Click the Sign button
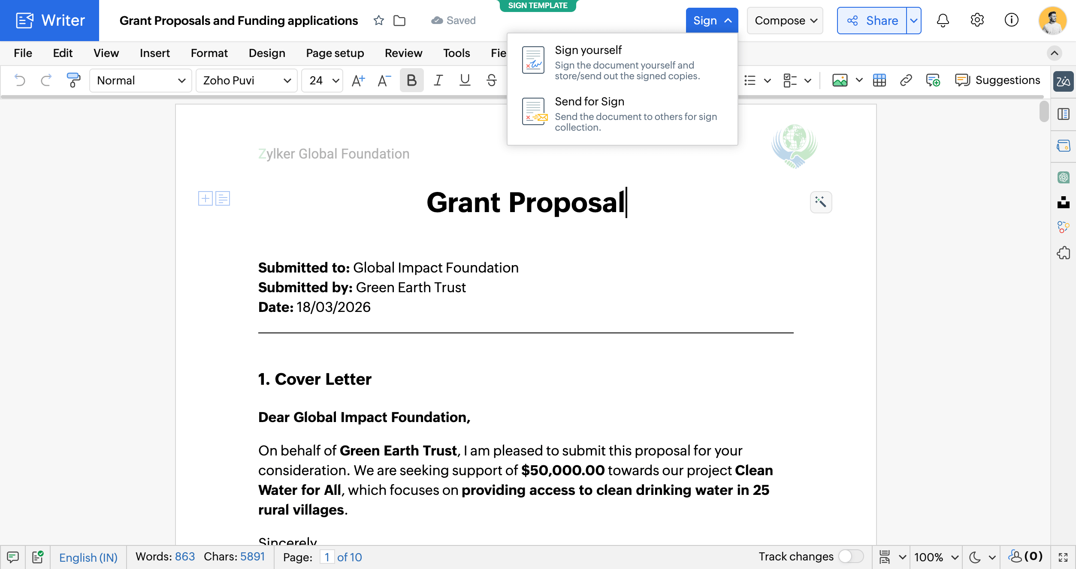 712,21
